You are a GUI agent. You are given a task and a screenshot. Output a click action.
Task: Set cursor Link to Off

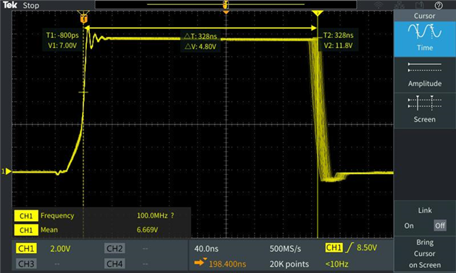[x=440, y=225]
